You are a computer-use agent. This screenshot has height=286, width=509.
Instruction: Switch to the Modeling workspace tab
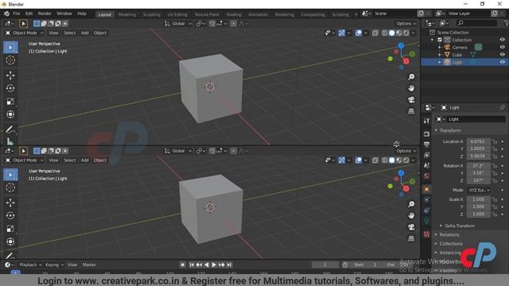tap(127, 14)
